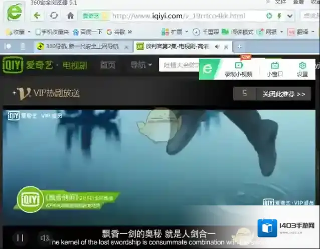The width and height of the screenshot is (320, 249).
Task: Show more bookmarks with the » chevron
Action: click(129, 32)
